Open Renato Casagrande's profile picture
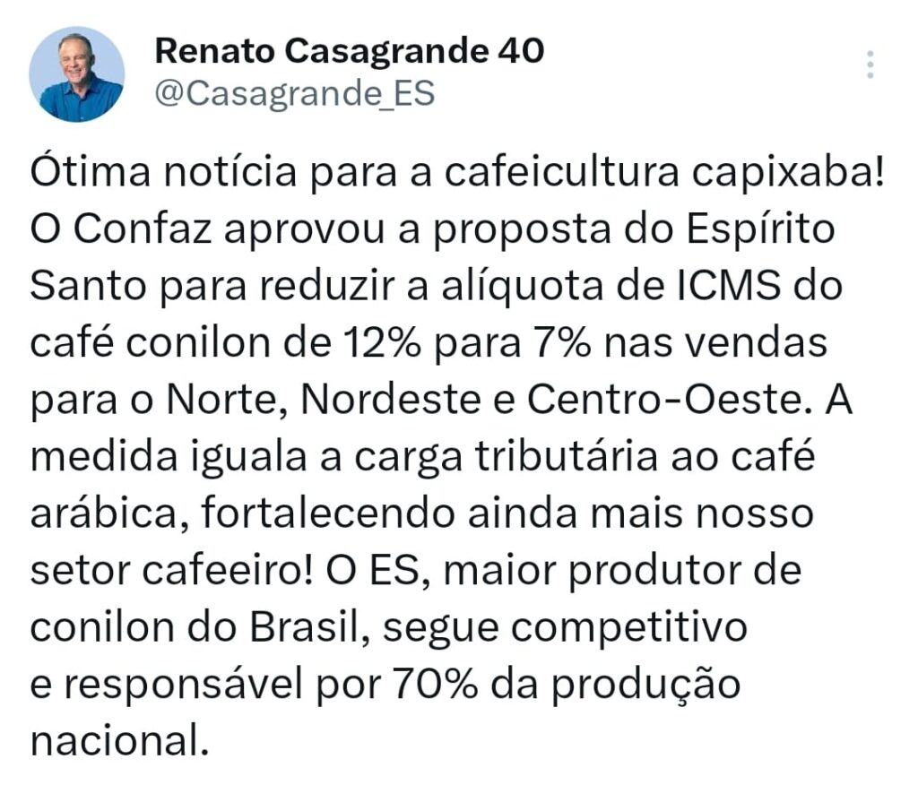The image size is (918, 785). [77, 73]
